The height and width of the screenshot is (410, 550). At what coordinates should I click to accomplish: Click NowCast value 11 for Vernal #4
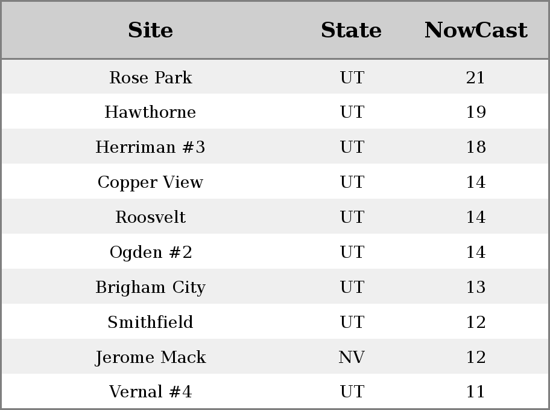coord(476,391)
